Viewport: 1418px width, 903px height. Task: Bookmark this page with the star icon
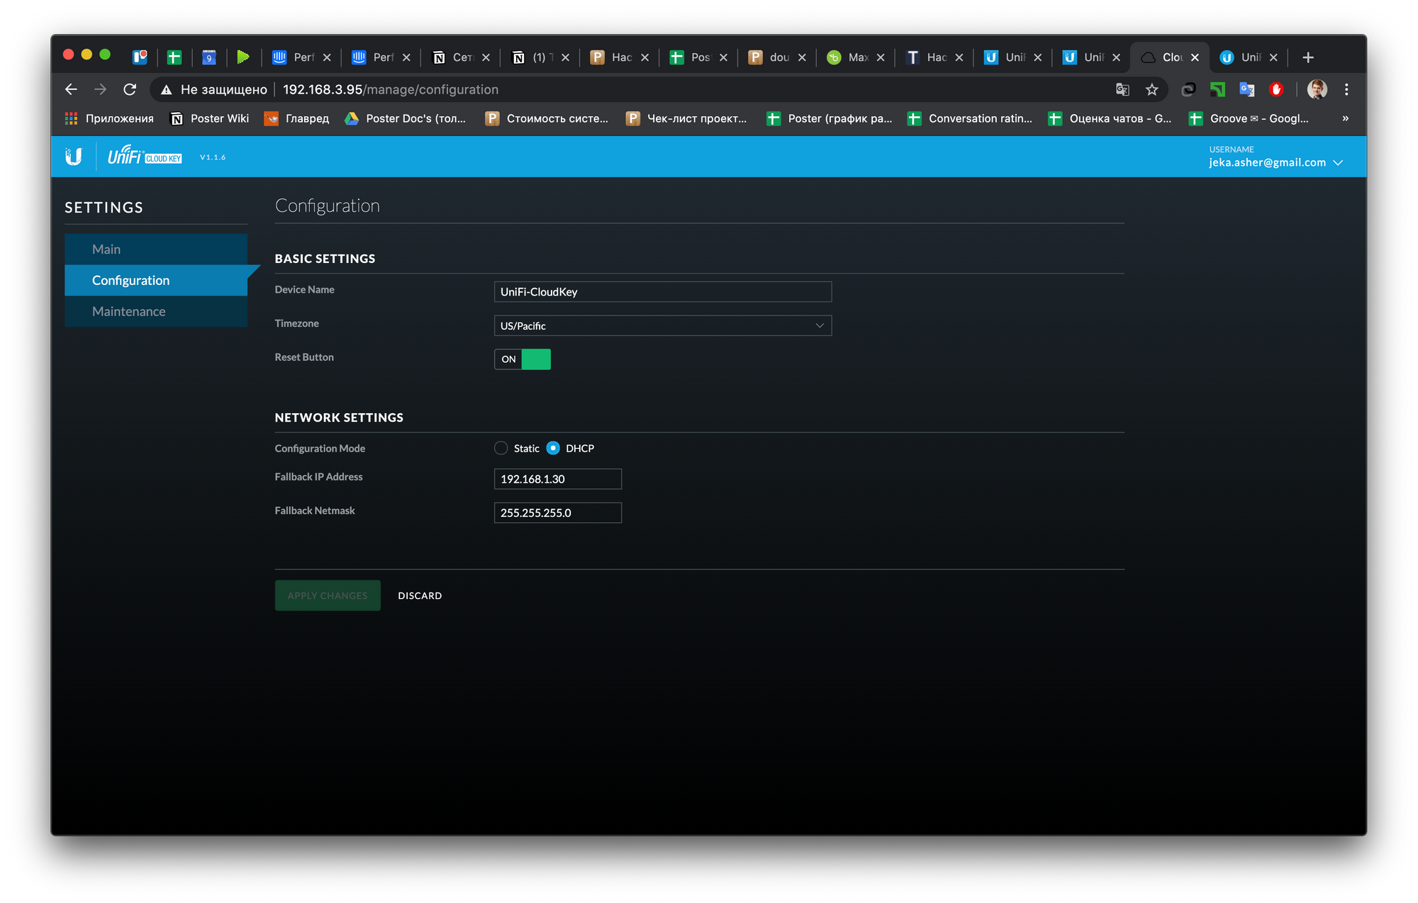1151,89
